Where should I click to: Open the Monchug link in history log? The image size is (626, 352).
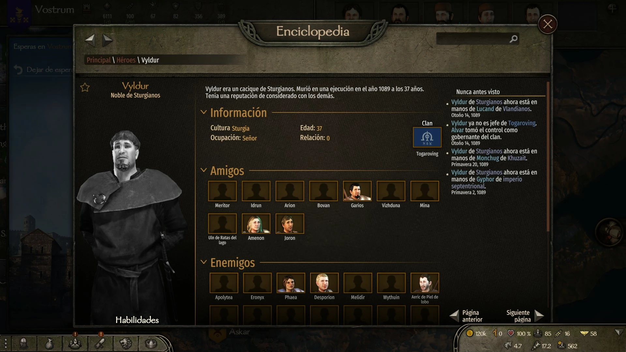(x=488, y=158)
